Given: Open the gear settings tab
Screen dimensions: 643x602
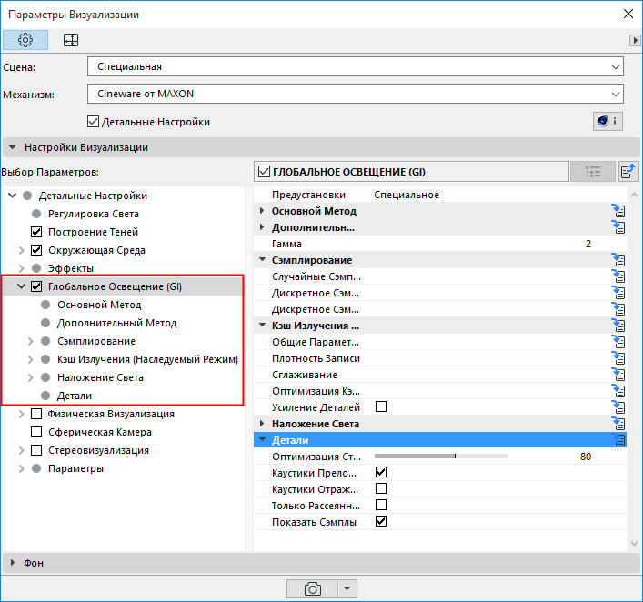Looking at the screenshot, I should coord(25,40).
